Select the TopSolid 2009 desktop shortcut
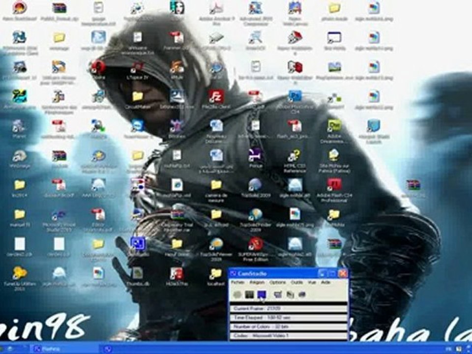The width and height of the screenshot is (472, 354). 256,188
